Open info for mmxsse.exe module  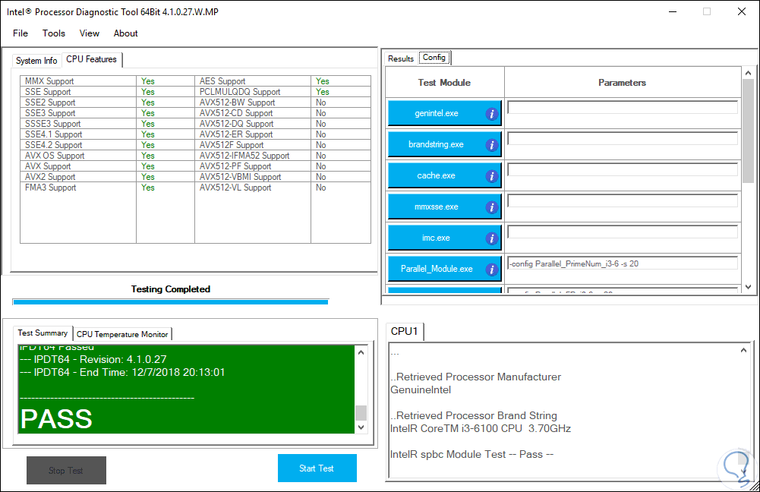pos(491,207)
